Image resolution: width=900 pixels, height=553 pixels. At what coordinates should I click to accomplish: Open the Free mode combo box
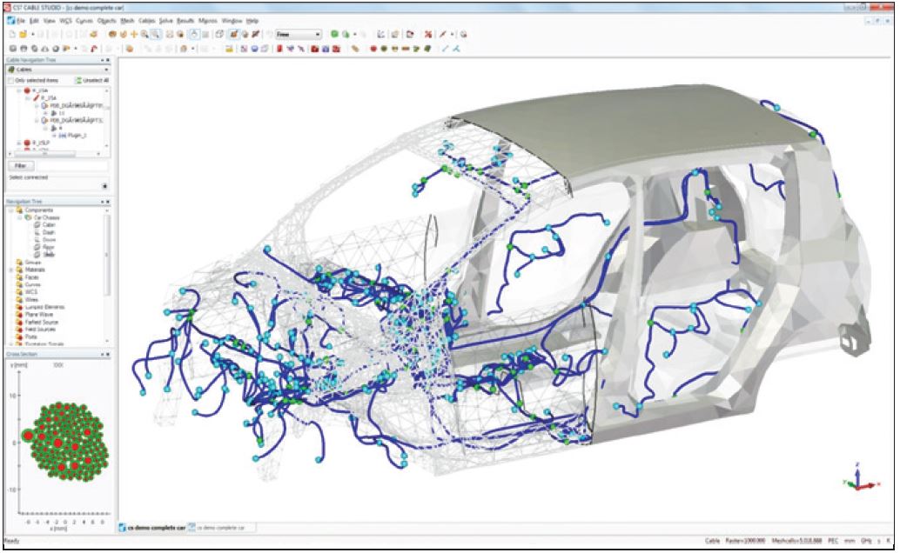click(298, 34)
